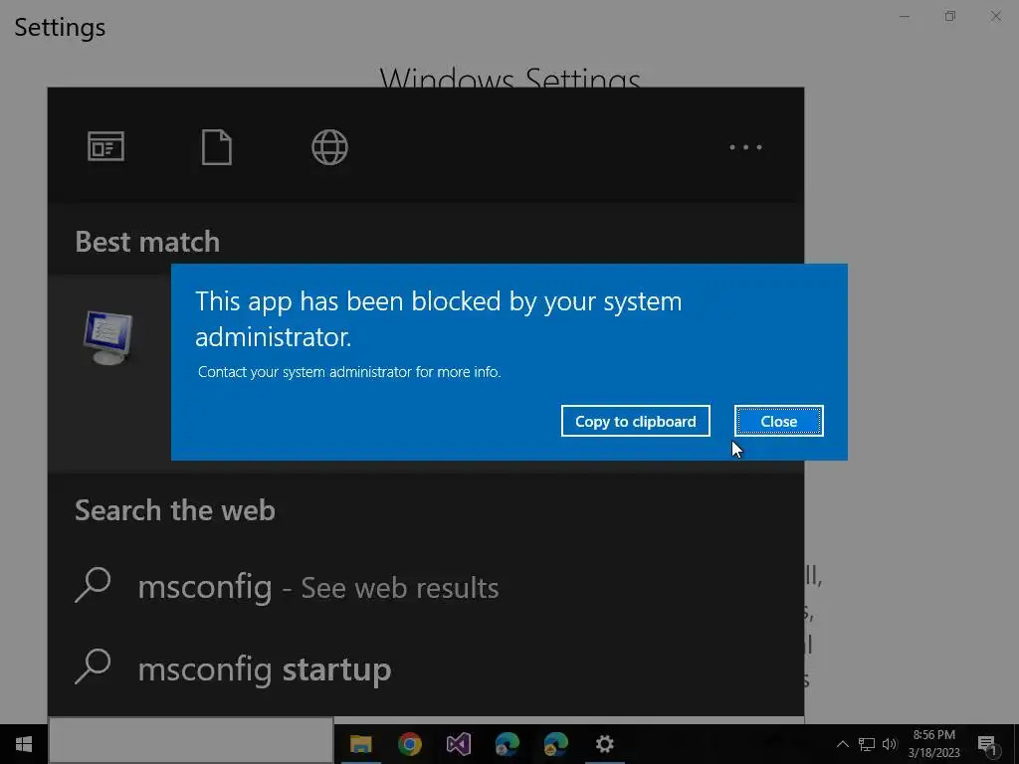This screenshot has width=1019, height=764.
Task: Show hidden system tray icons
Action: [842, 744]
